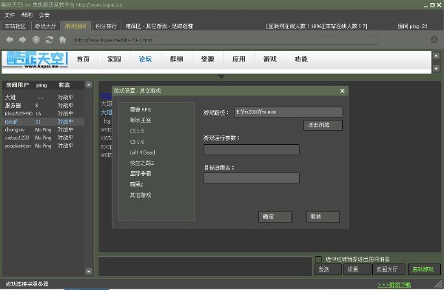Image resolution: width=444 pixels, height=290 pixels.
Task: Open 功能 in the site navigation
Action: 301,59
